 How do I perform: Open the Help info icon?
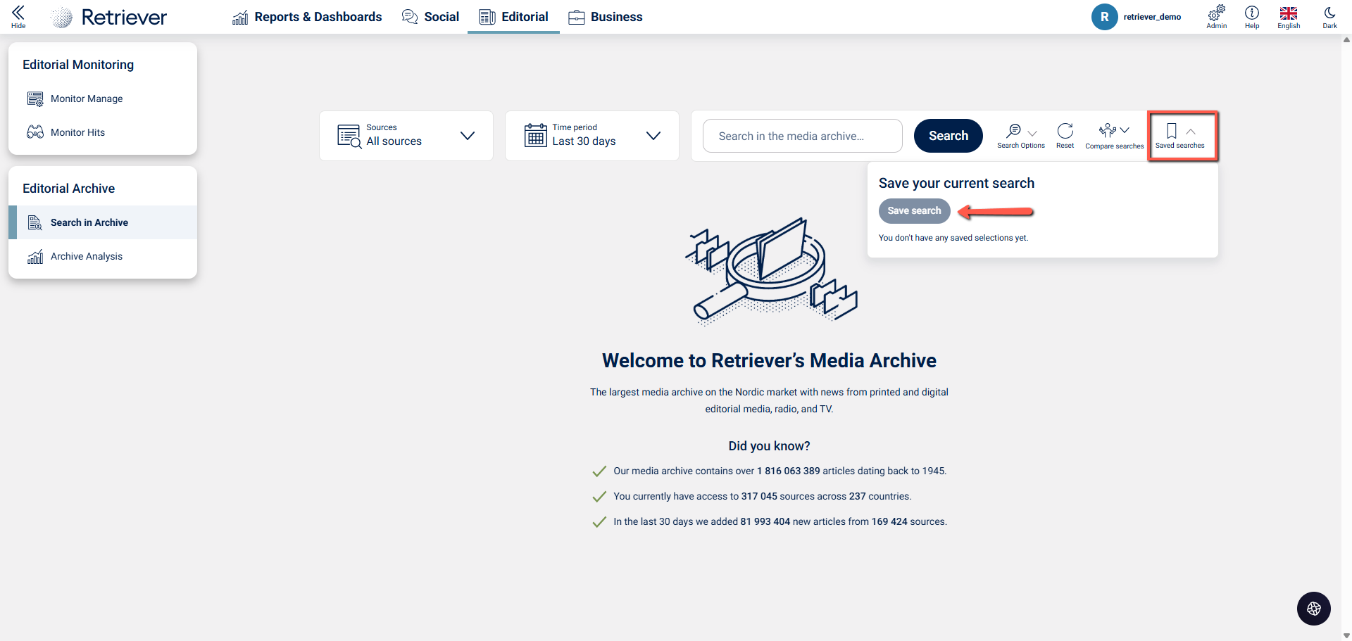pos(1252,13)
